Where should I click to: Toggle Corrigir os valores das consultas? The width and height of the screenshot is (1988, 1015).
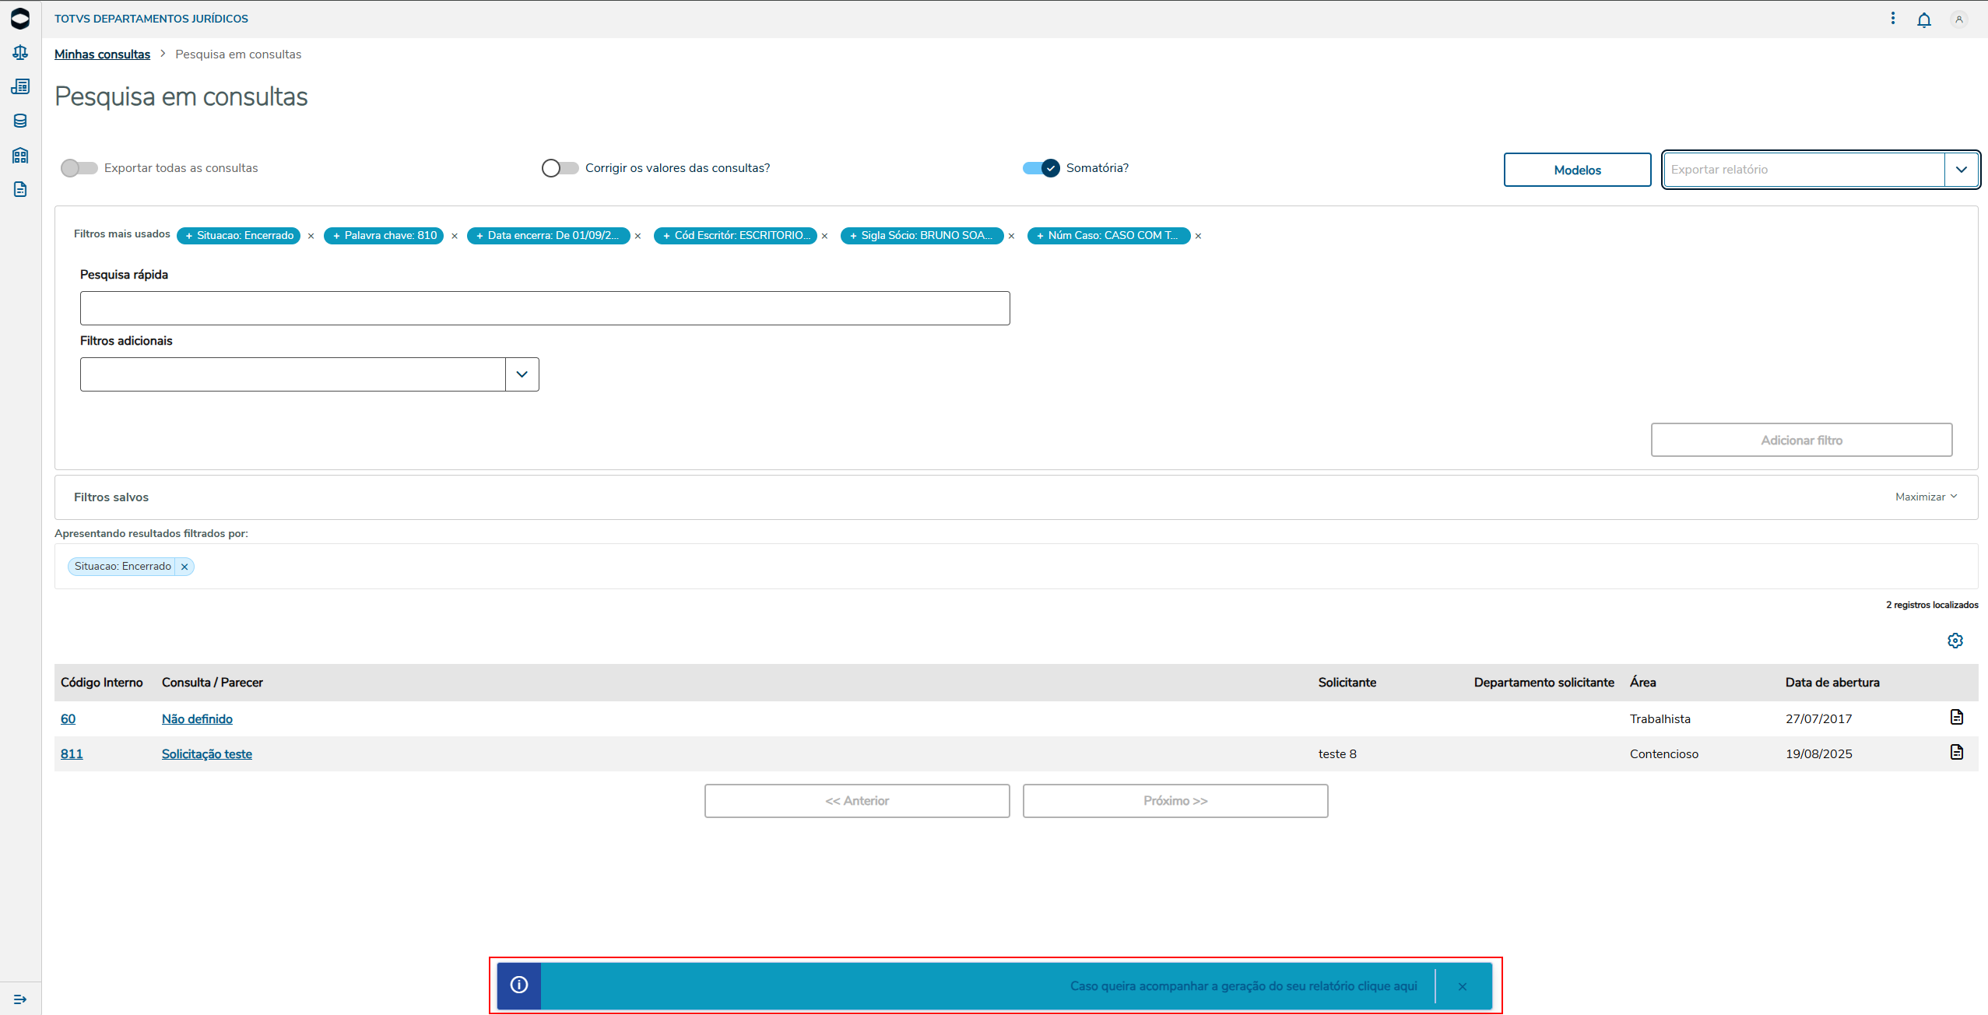(560, 168)
